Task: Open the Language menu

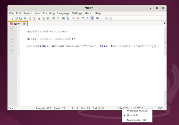Action: [63, 13]
